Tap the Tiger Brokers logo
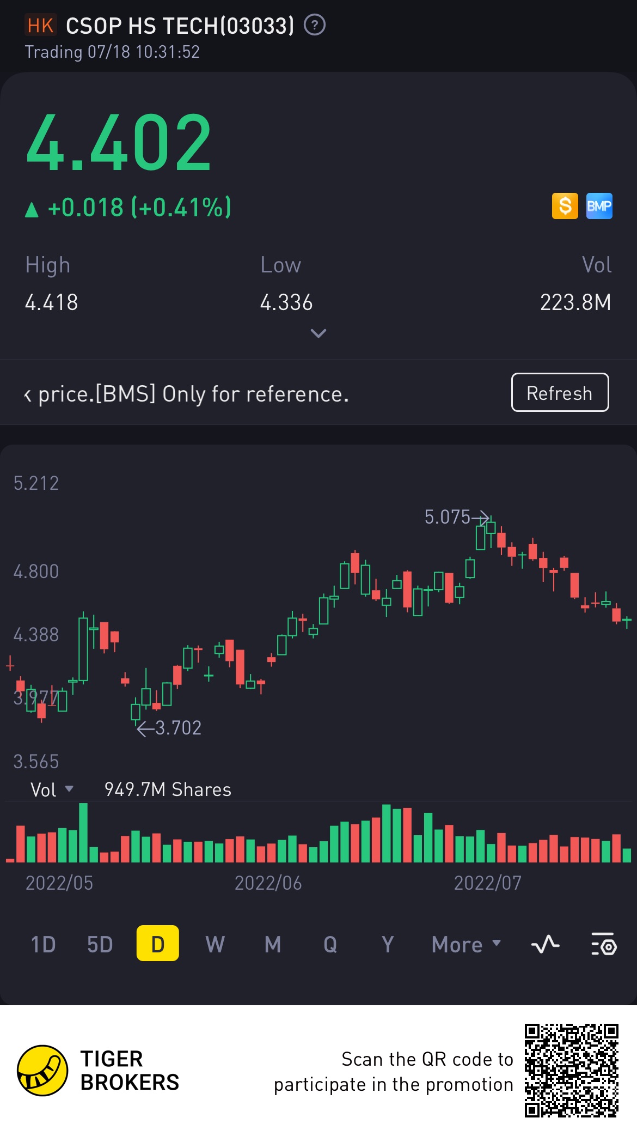The width and height of the screenshot is (637, 1136). 42,1070
